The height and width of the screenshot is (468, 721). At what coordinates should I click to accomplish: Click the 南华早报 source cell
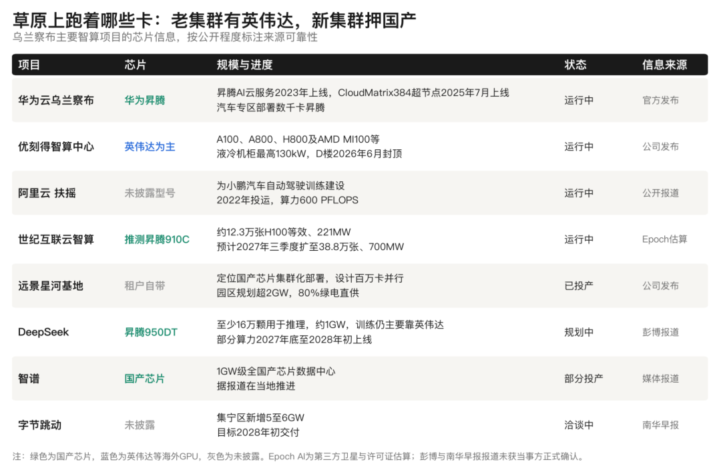pyautogui.click(x=660, y=425)
